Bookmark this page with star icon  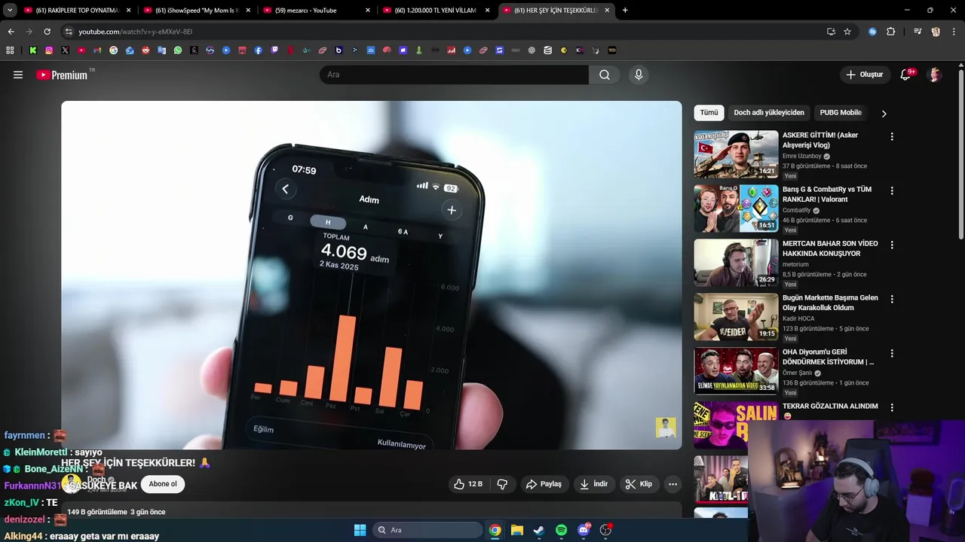[847, 32]
